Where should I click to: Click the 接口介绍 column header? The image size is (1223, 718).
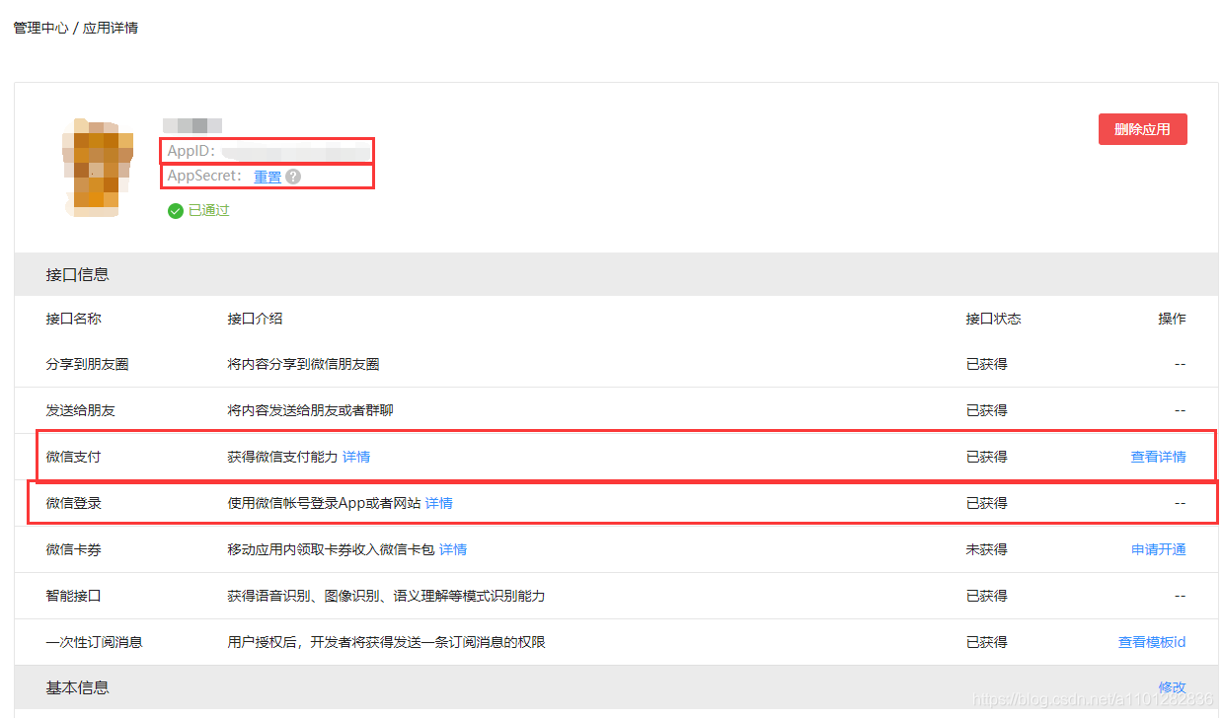pyautogui.click(x=255, y=319)
